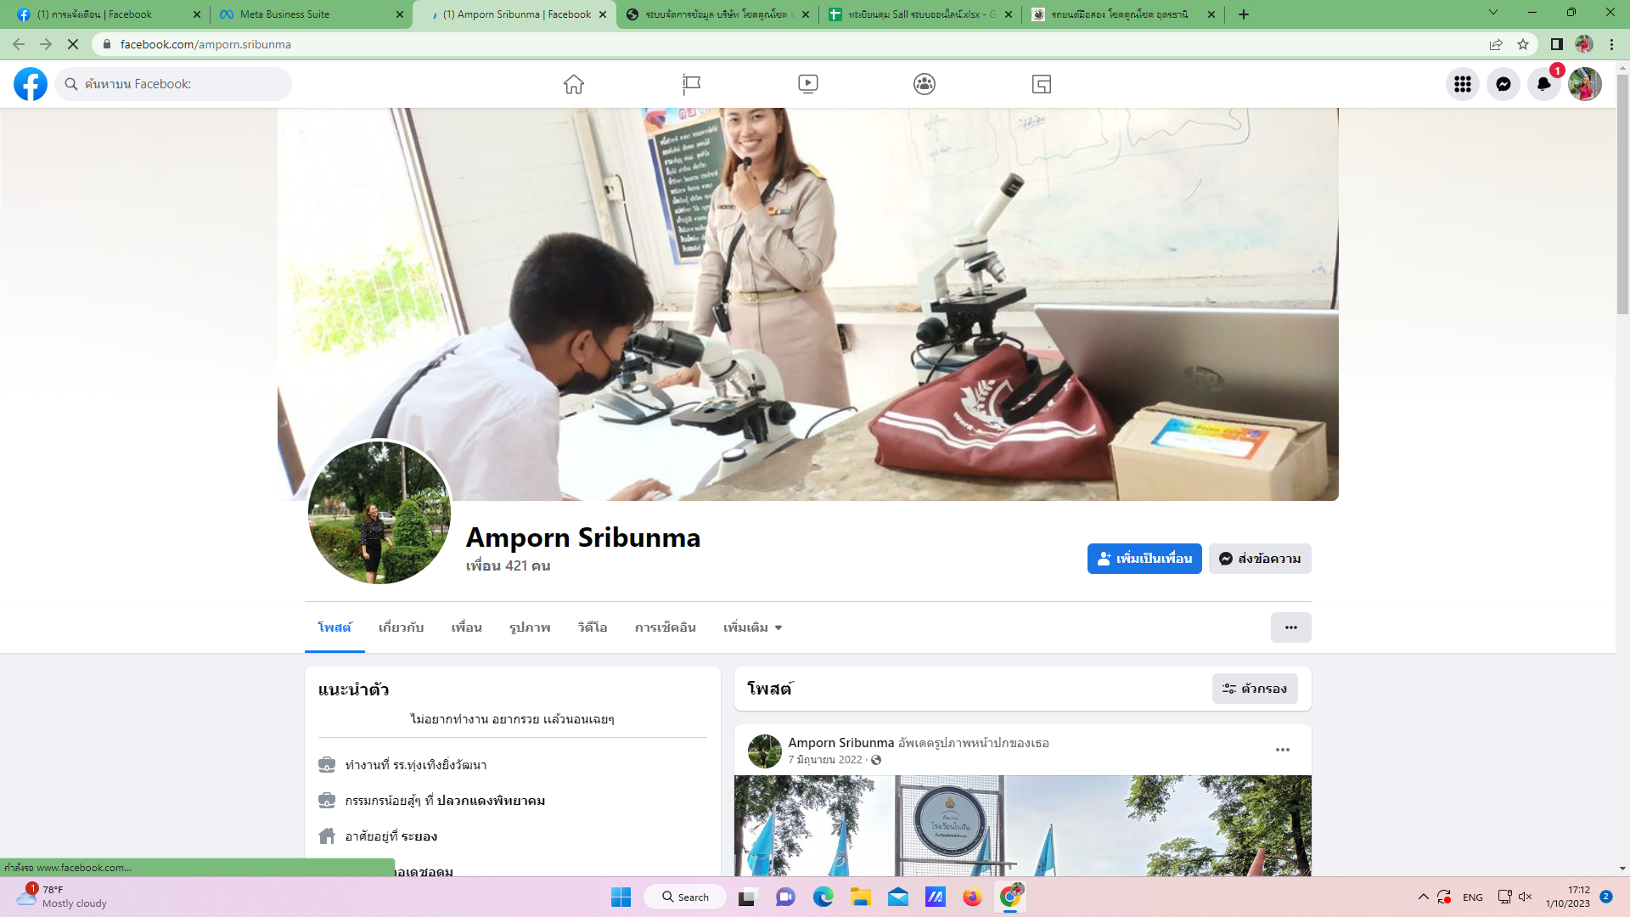Open the ตัวกรอง posts filter

pos(1255,689)
